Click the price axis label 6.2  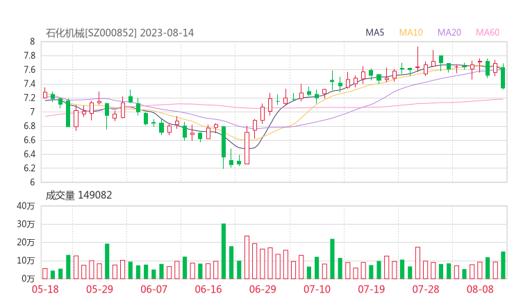point(29,168)
